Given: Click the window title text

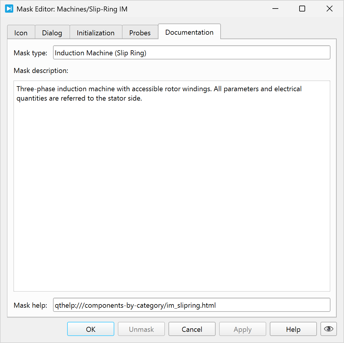Looking at the screenshot, I should pos(72,9).
